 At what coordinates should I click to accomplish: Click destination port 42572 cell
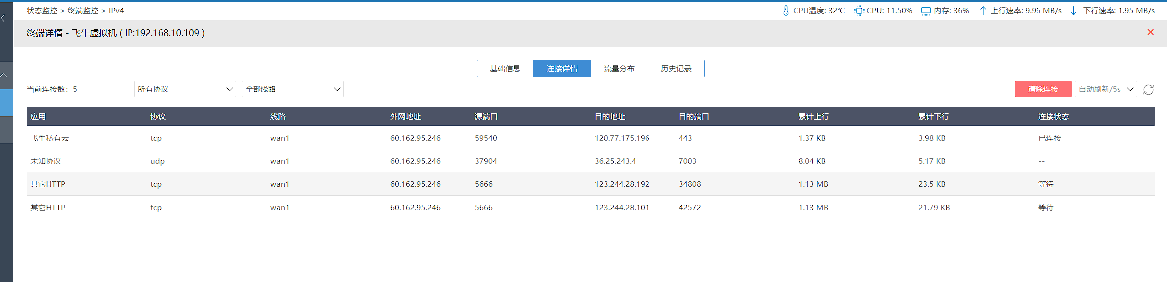pos(690,208)
